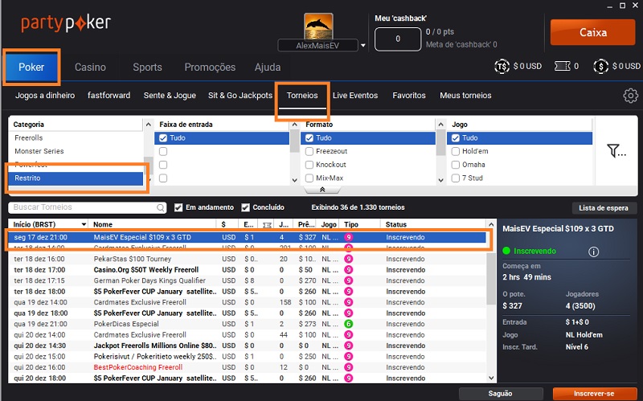Toggle the Concluído checkbox
The width and height of the screenshot is (643, 401).
click(245, 207)
